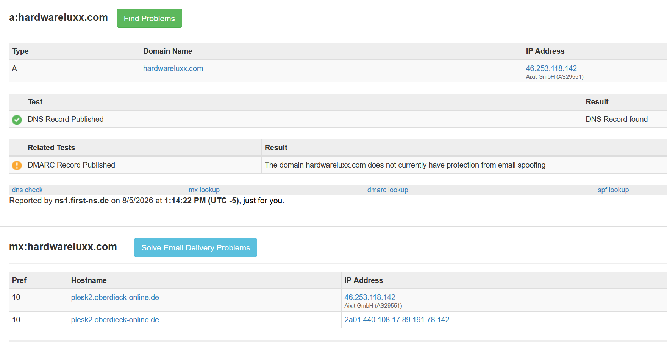Open plesk2.oberdieck-online.de link in the IPv4 row
This screenshot has width=667, height=342.
tap(115, 297)
